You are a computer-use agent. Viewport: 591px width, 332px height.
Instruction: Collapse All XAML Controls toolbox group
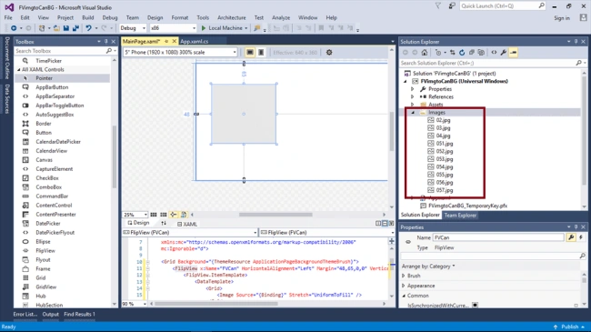pyautogui.click(x=18, y=69)
